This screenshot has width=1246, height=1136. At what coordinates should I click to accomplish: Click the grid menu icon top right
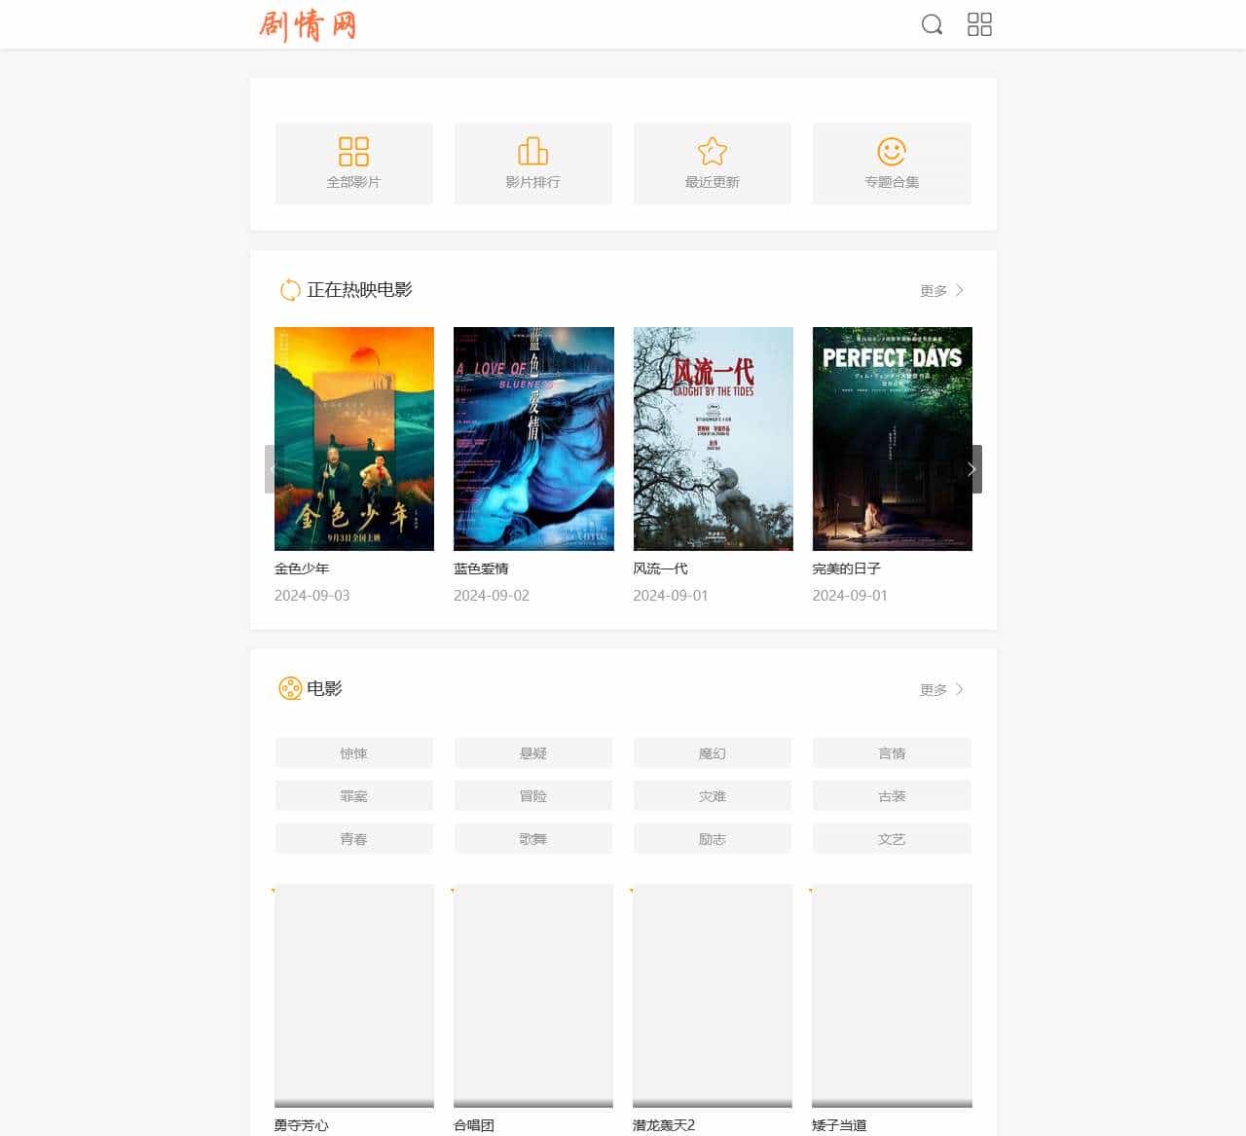coord(980,24)
